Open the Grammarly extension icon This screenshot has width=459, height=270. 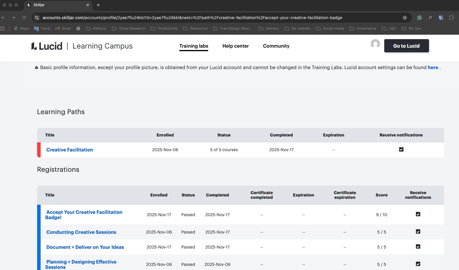click(x=420, y=18)
